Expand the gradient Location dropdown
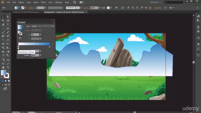 coord(41,55)
